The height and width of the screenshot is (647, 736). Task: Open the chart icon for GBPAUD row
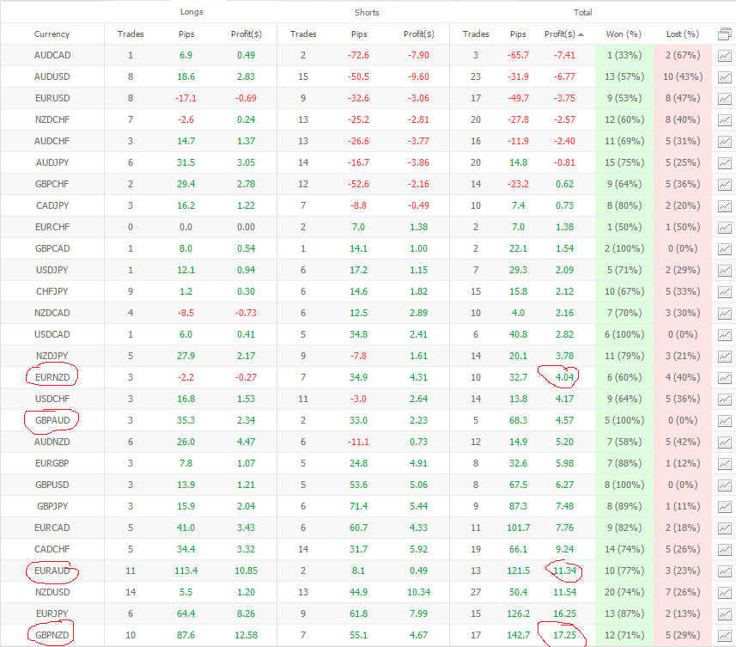[x=724, y=421]
